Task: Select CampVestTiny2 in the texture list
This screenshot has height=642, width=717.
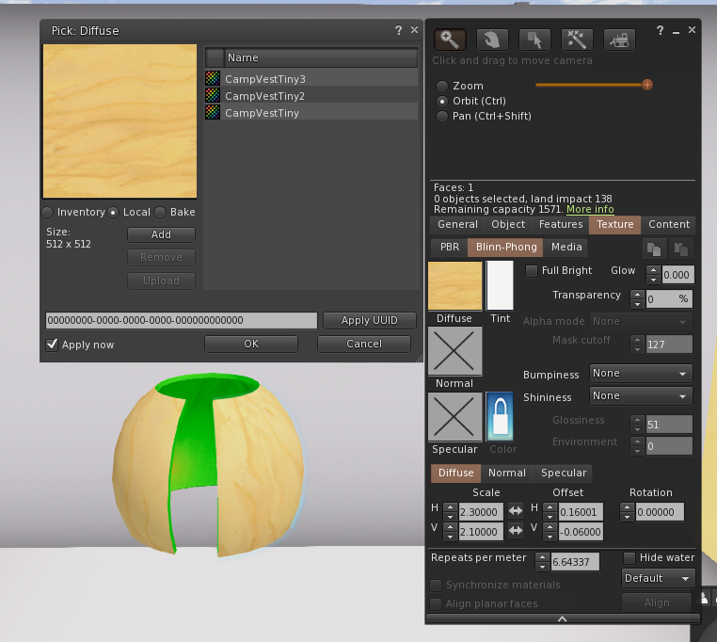Action: click(264, 96)
